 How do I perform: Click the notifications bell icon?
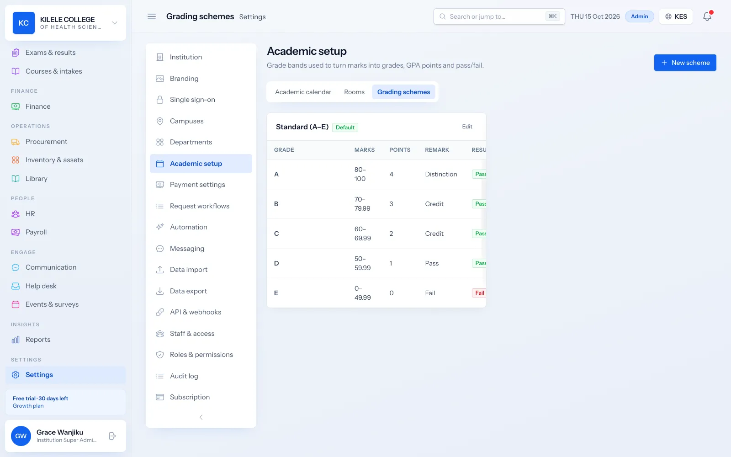coord(707,16)
